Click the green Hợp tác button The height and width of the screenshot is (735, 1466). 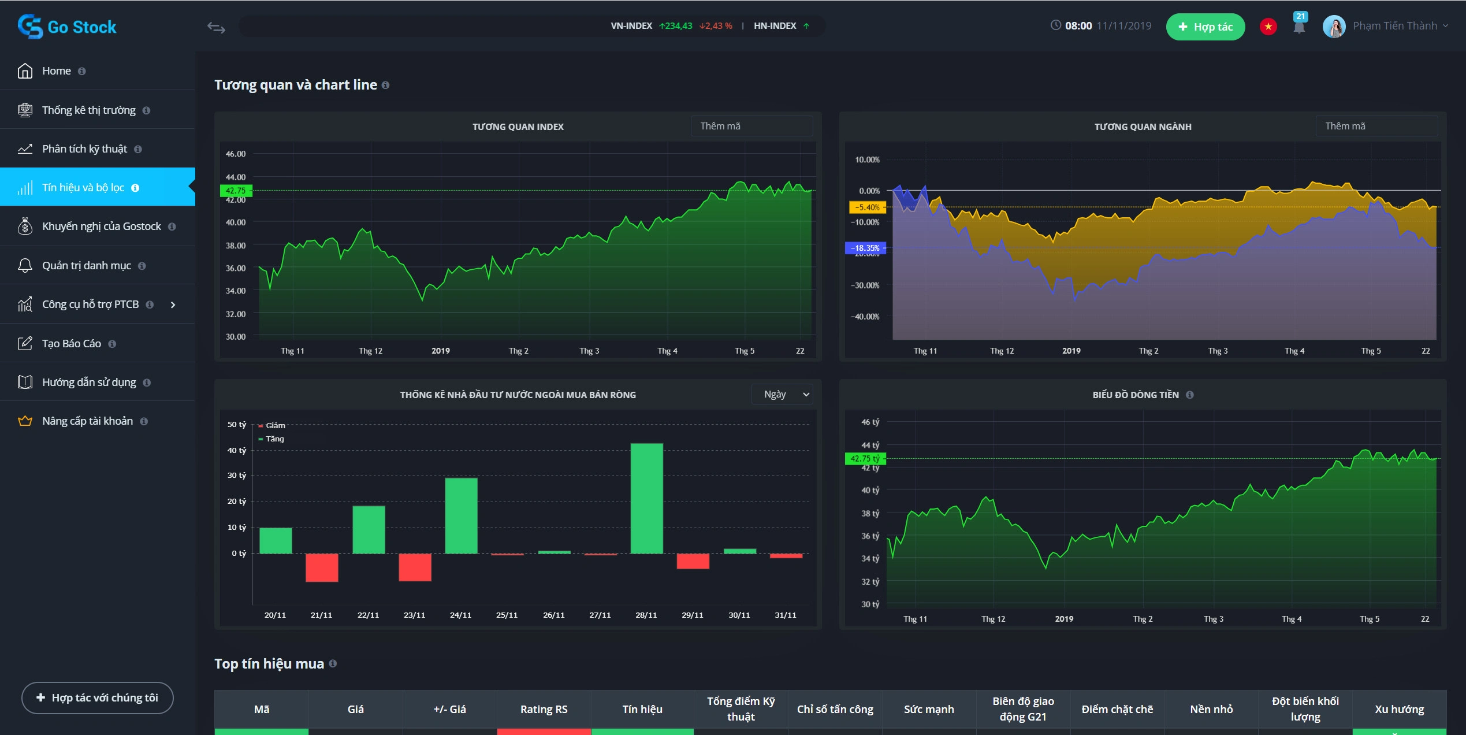pos(1205,27)
